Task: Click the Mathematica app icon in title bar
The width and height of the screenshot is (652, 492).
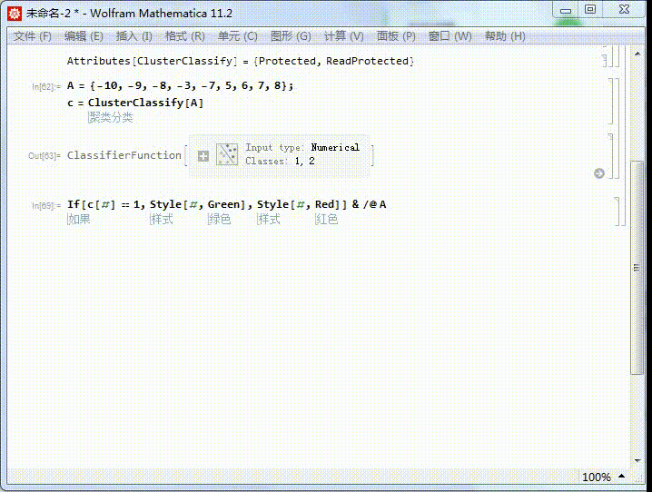Action: coord(15,14)
